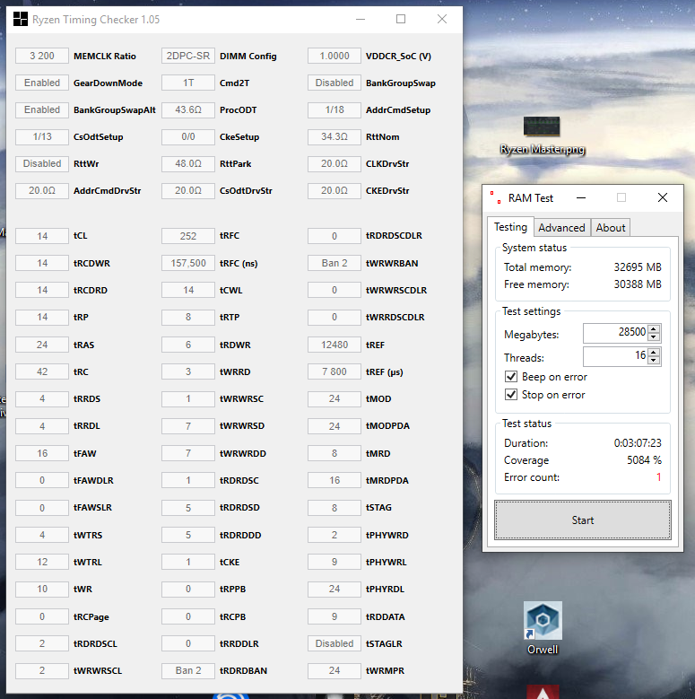
Task: Click the tWRMPR label text
Action: coord(385,670)
